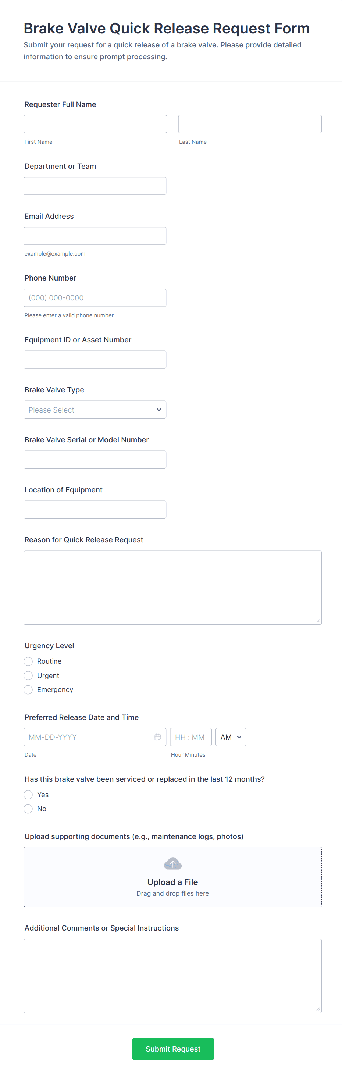Select the Routine urgency option
The width and height of the screenshot is (342, 1078).
(x=28, y=661)
